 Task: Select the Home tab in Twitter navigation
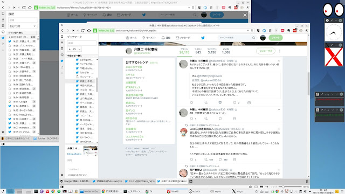coord(131,38)
